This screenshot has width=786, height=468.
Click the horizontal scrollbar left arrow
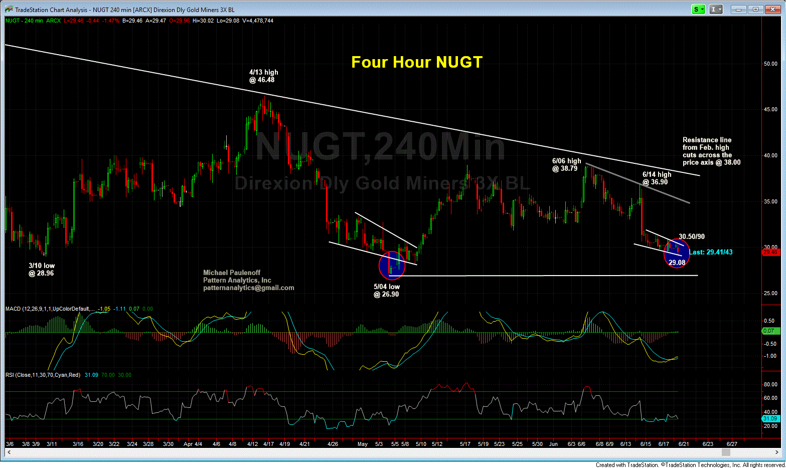(8, 452)
